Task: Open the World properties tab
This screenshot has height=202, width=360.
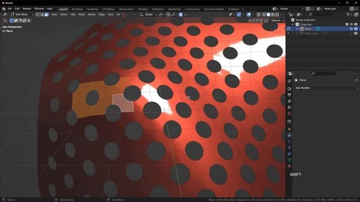Action: click(289, 113)
